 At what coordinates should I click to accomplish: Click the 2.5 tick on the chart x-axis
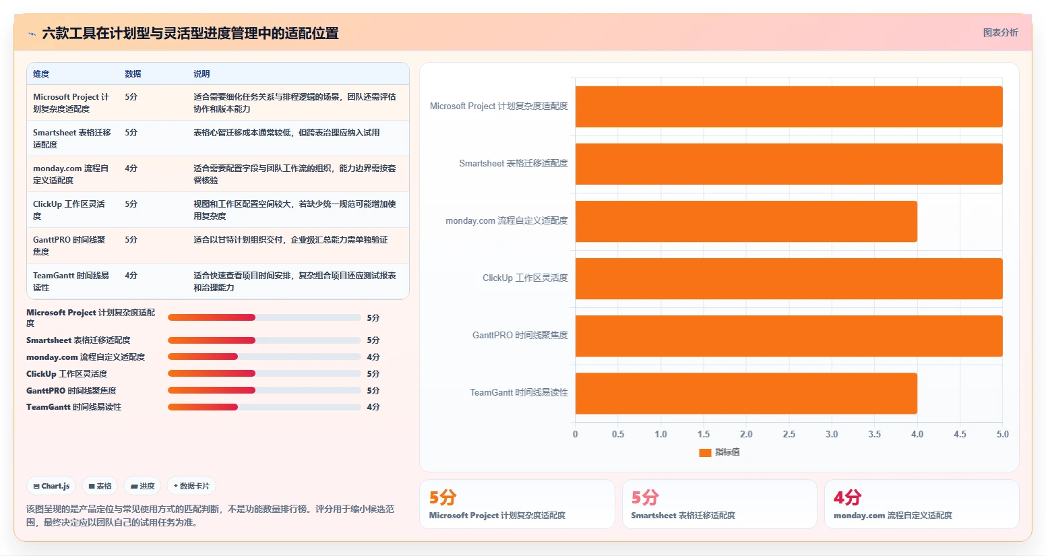pos(789,434)
